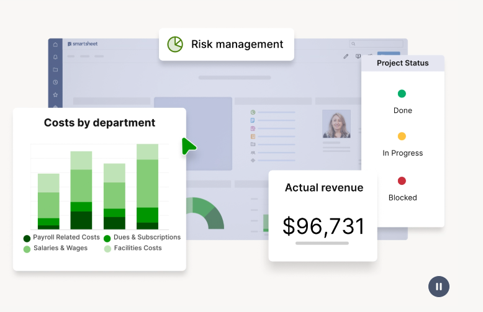Viewport: 483px width, 312px height.
Task: Click the Dues & Subscriptions legend label
Action: click(147, 237)
